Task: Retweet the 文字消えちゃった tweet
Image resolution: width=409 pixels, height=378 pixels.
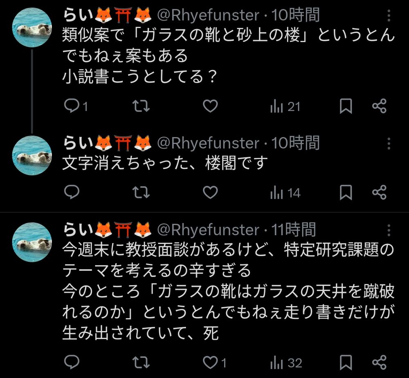Action: click(142, 193)
